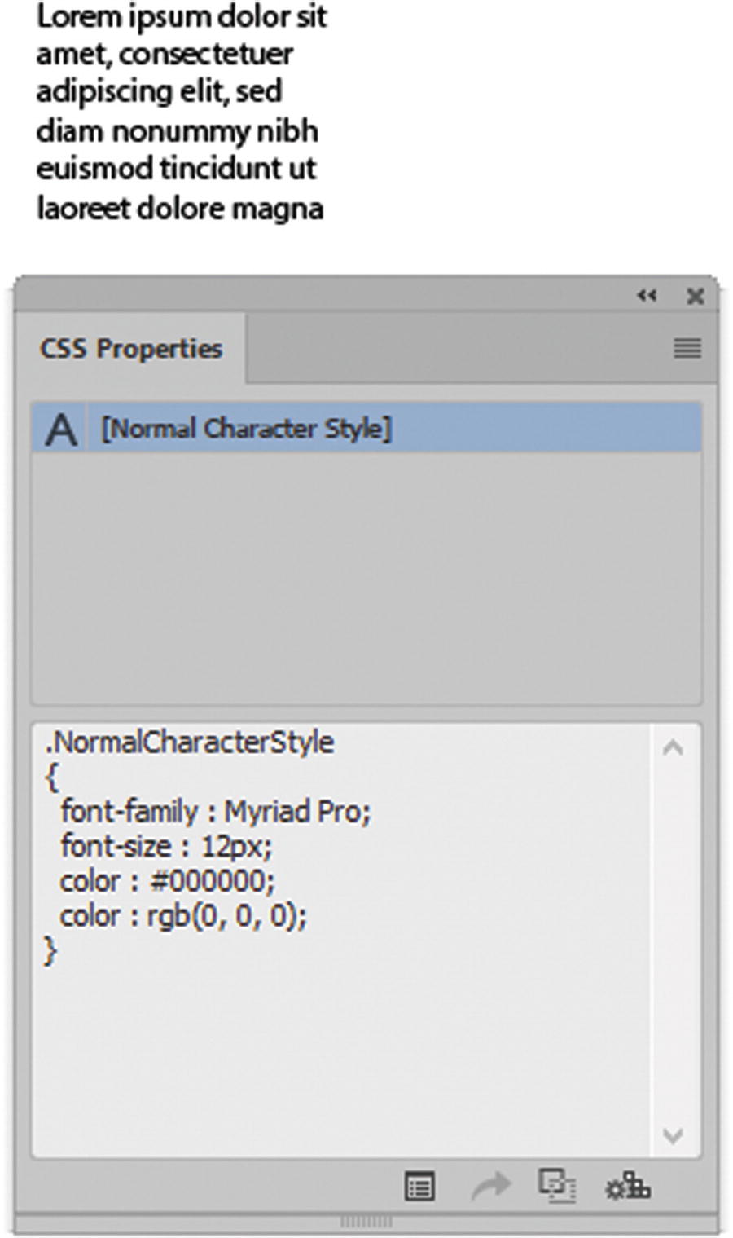Switch to the CSS Properties tab
The width and height of the screenshot is (733, 1238).
[130, 348]
